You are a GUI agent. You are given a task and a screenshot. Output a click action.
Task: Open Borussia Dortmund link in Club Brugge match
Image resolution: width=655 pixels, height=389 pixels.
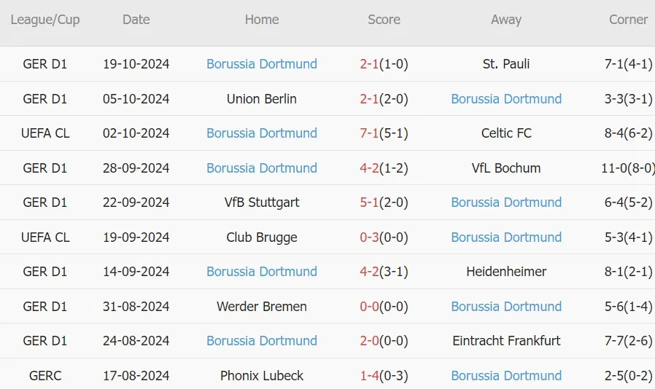[506, 237]
